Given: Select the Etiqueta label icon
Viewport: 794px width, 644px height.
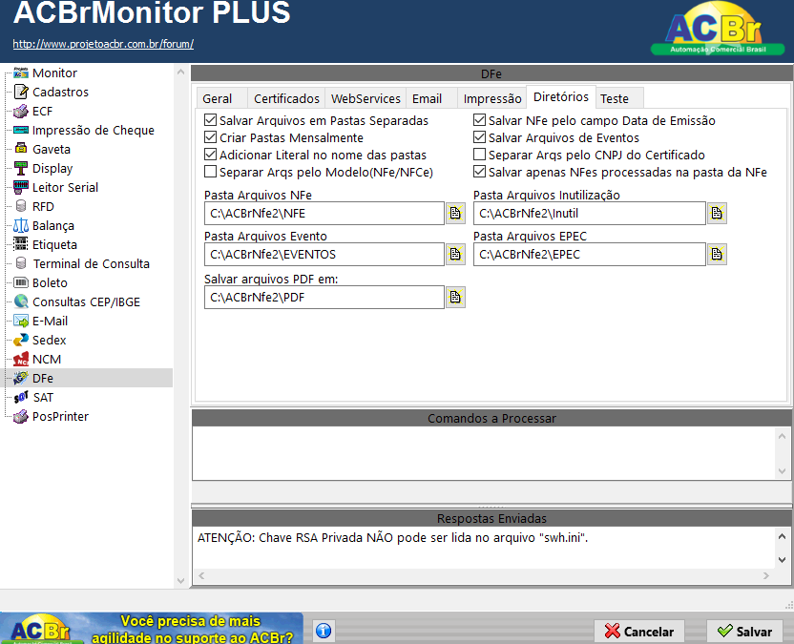Looking at the screenshot, I should click(21, 244).
